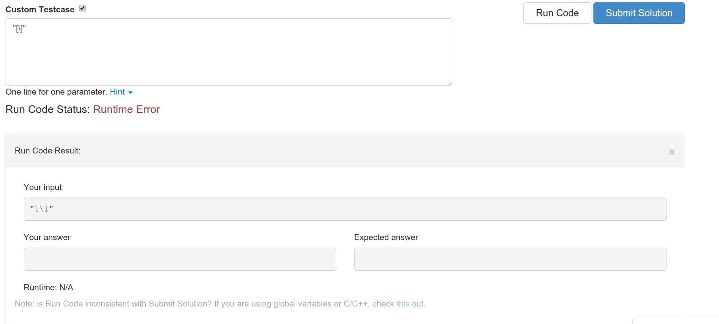Submit the solution with Submit Solution
The width and height of the screenshot is (719, 324).
[x=639, y=13]
